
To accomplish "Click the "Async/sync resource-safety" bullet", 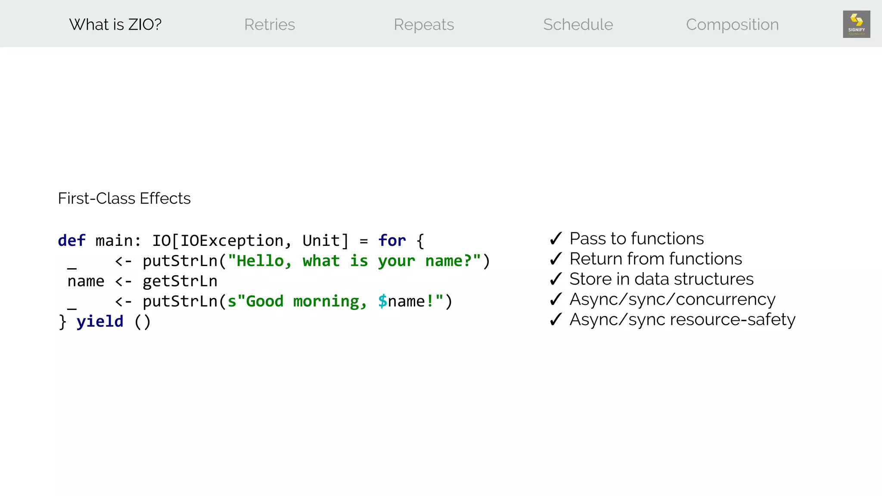I will (682, 319).
